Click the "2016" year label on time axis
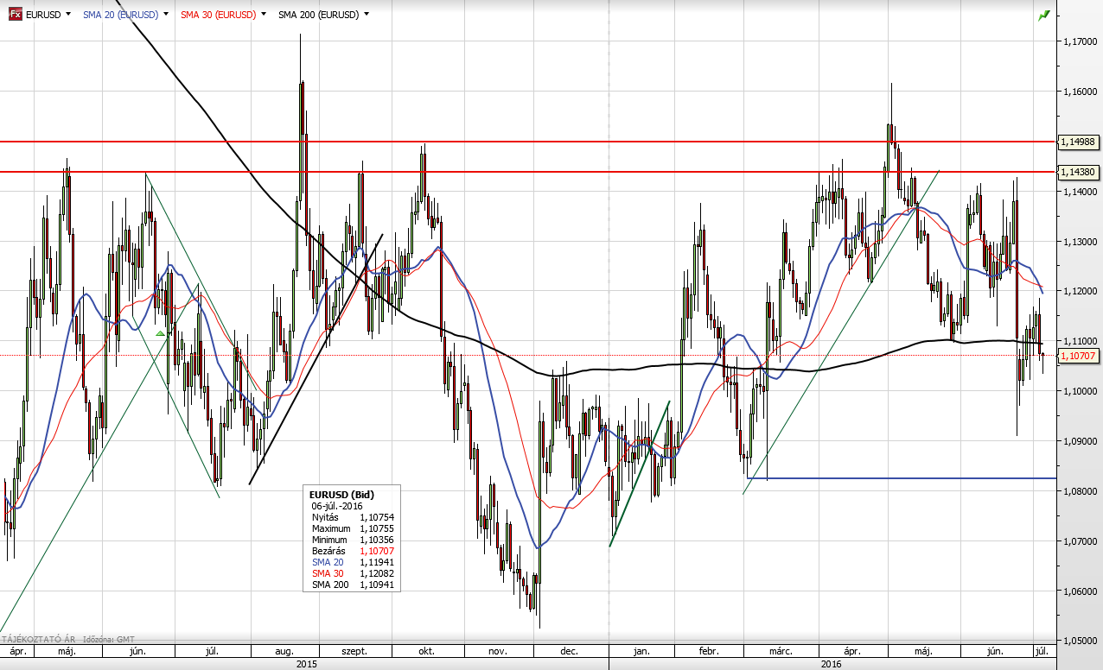This screenshot has width=1103, height=670. pos(831,664)
